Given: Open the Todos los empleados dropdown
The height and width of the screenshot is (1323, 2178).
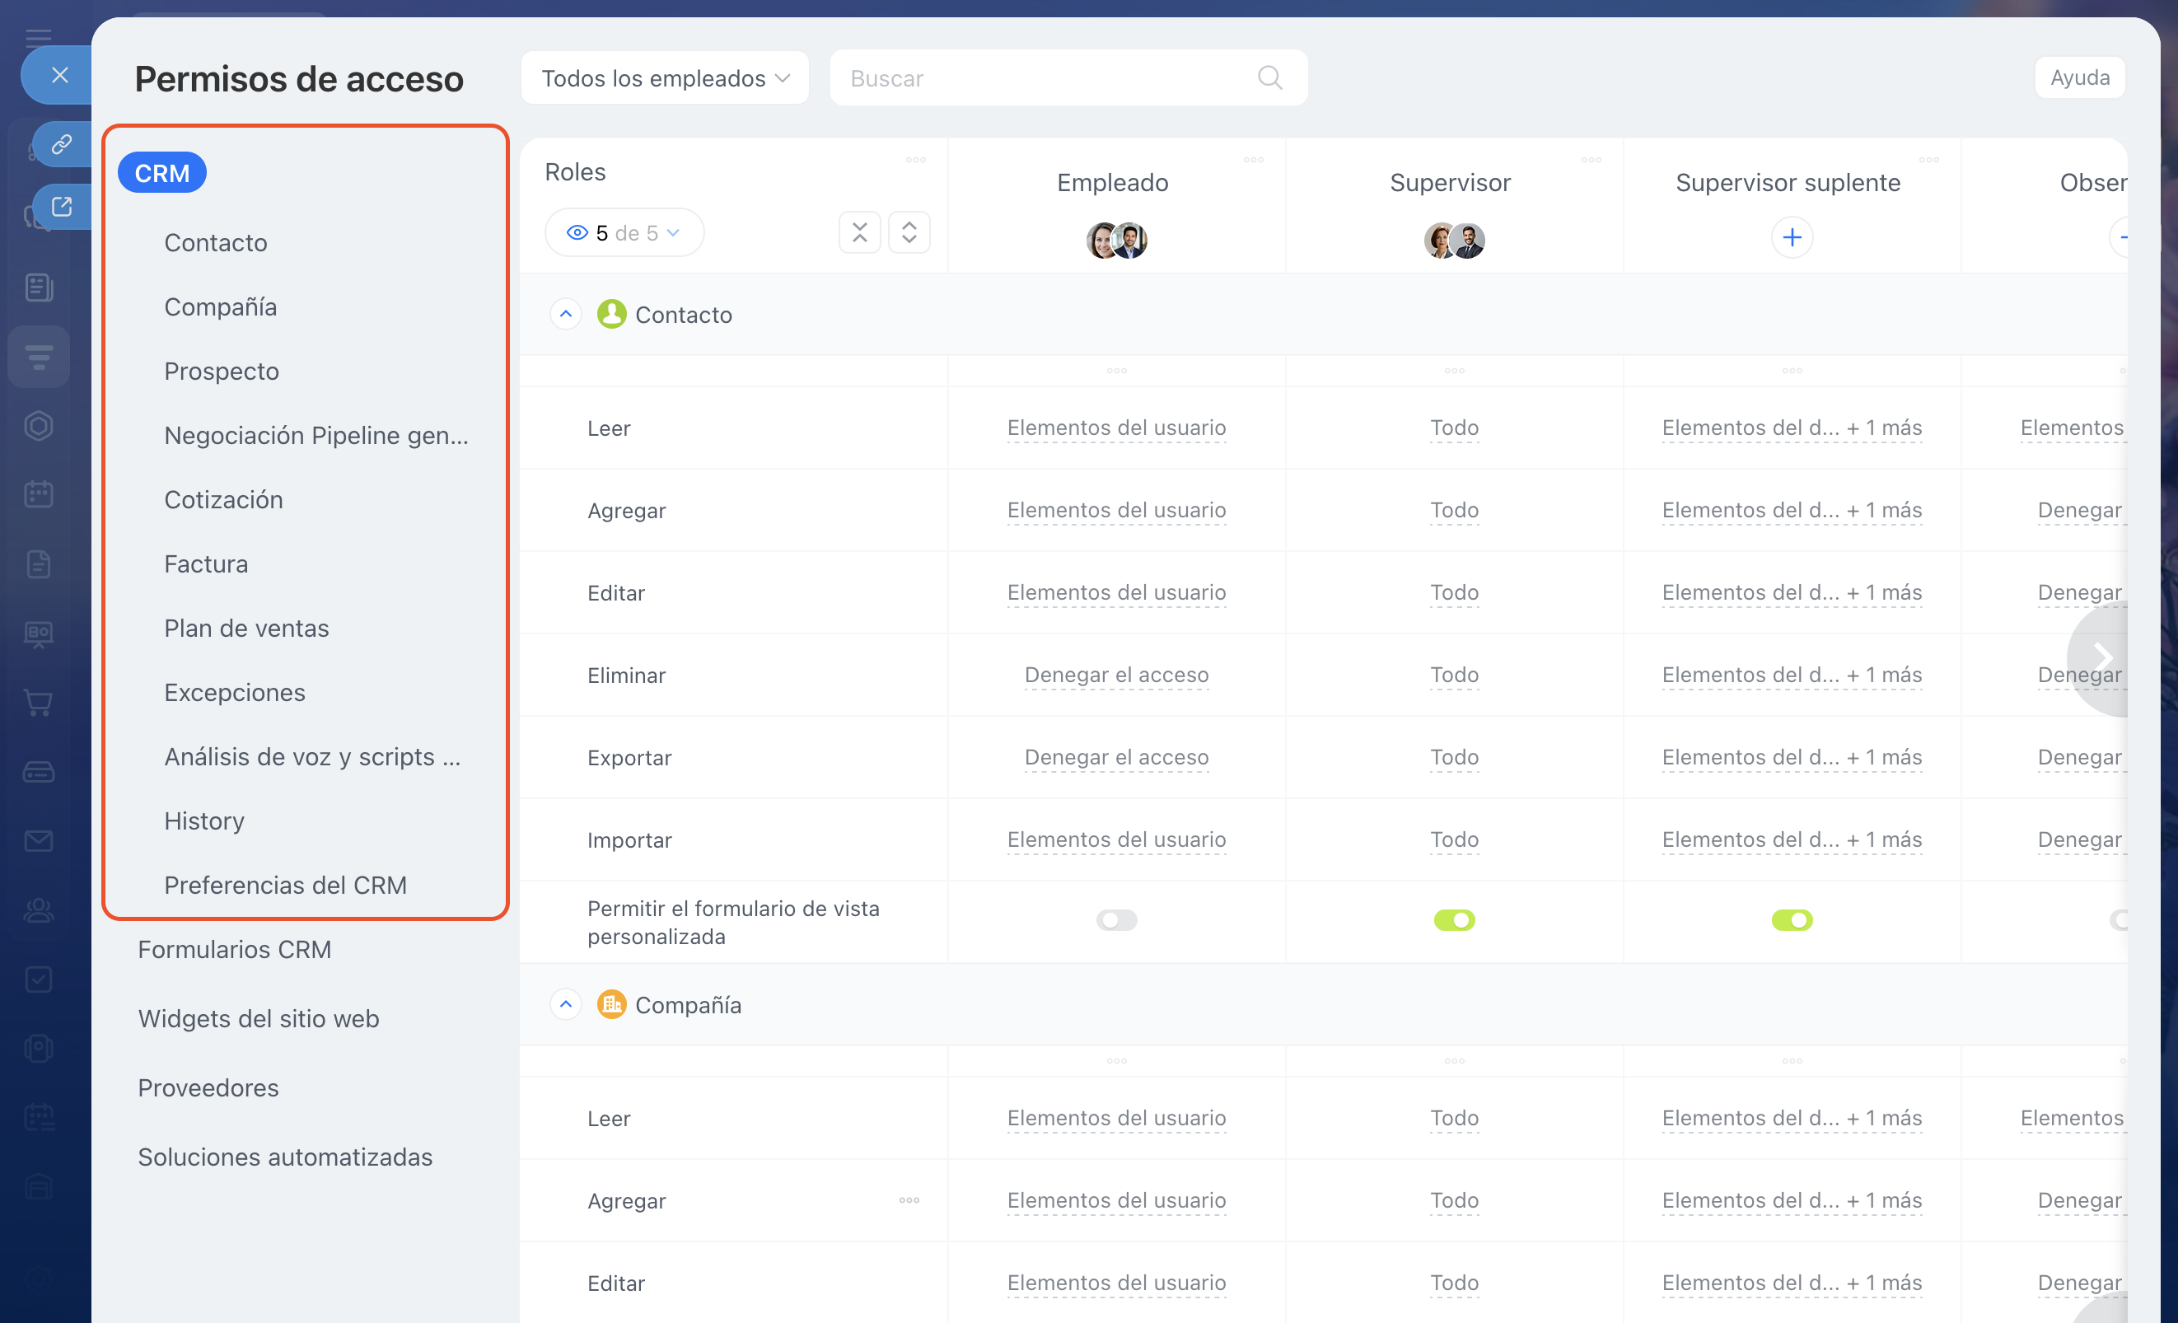Looking at the screenshot, I should [665, 77].
